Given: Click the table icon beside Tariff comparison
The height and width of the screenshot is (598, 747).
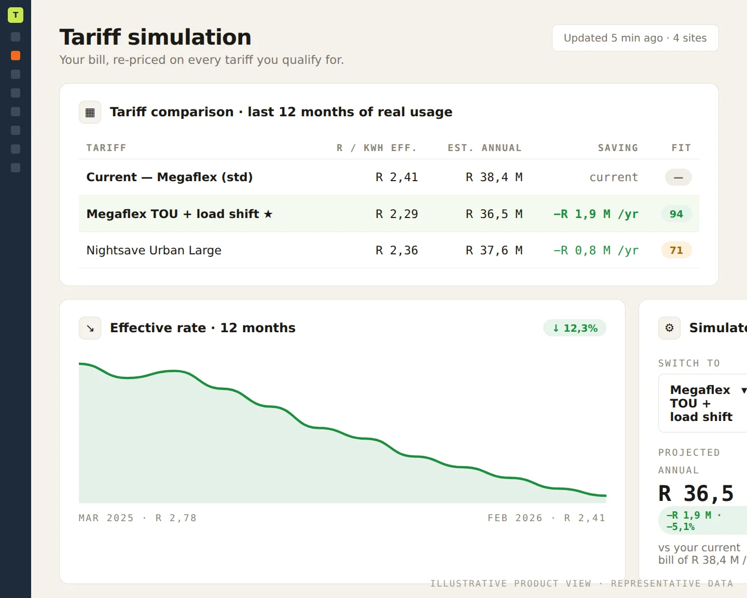Looking at the screenshot, I should click(x=90, y=112).
